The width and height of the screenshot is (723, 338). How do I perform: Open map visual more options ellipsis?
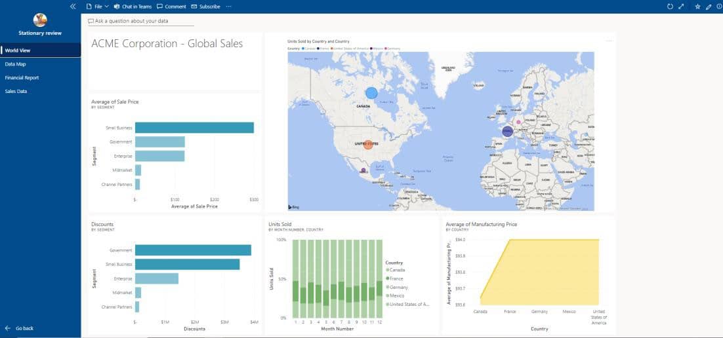[609, 41]
